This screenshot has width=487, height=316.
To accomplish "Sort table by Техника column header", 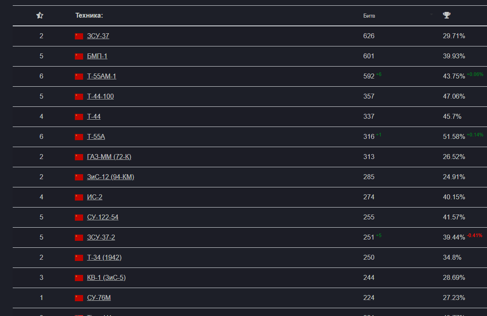I will point(89,16).
